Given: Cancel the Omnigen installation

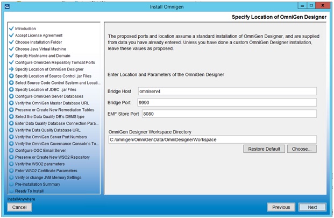Looking at the screenshot, I should pos(19,207).
